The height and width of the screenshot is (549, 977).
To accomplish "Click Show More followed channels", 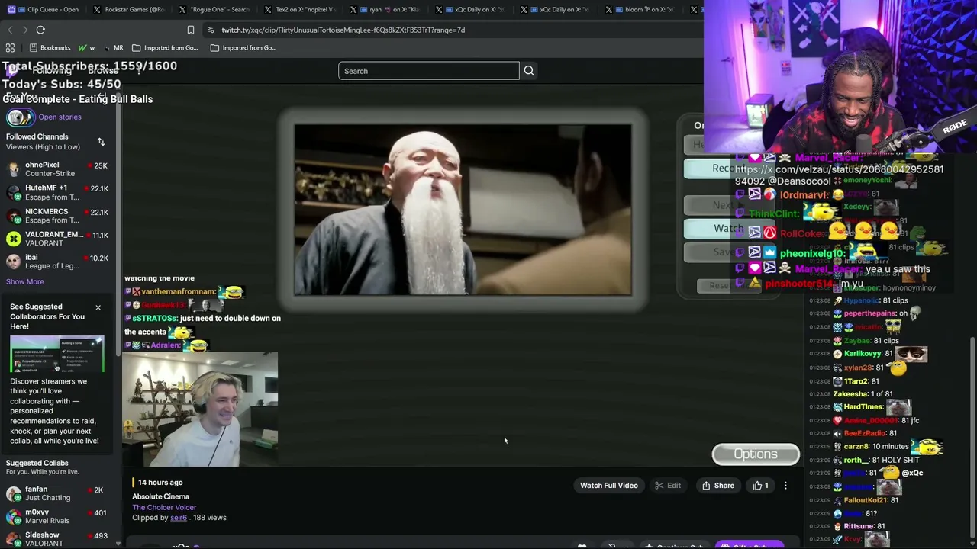I will [x=25, y=282].
